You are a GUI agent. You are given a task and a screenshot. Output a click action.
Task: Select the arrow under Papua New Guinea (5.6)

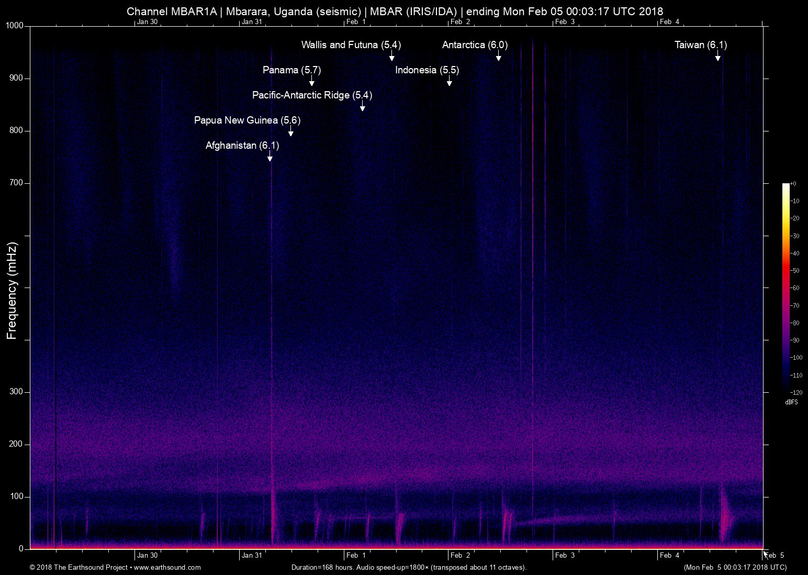(x=291, y=132)
